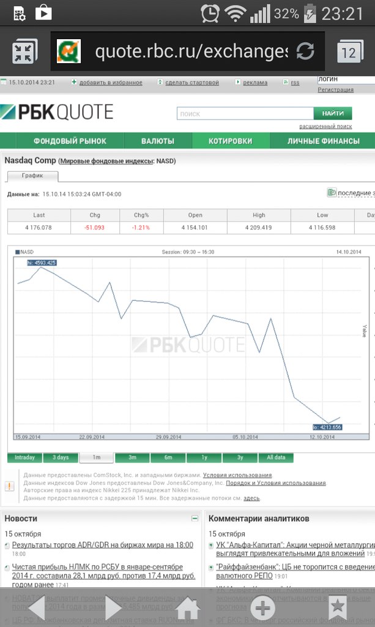Reload the page with refresh icon

pyautogui.click(x=305, y=51)
